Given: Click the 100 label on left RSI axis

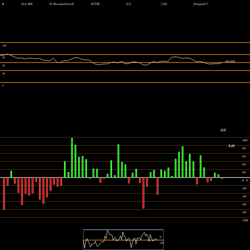Looking at the screenshot, I should pyautogui.click(x=4, y=45).
